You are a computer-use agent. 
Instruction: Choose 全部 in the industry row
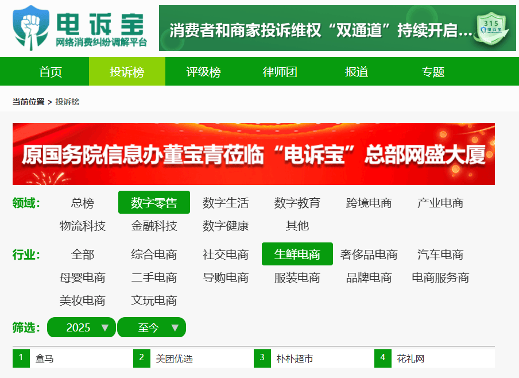point(82,254)
